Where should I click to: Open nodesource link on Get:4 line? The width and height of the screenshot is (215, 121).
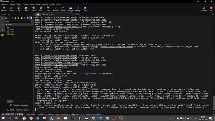61,22
